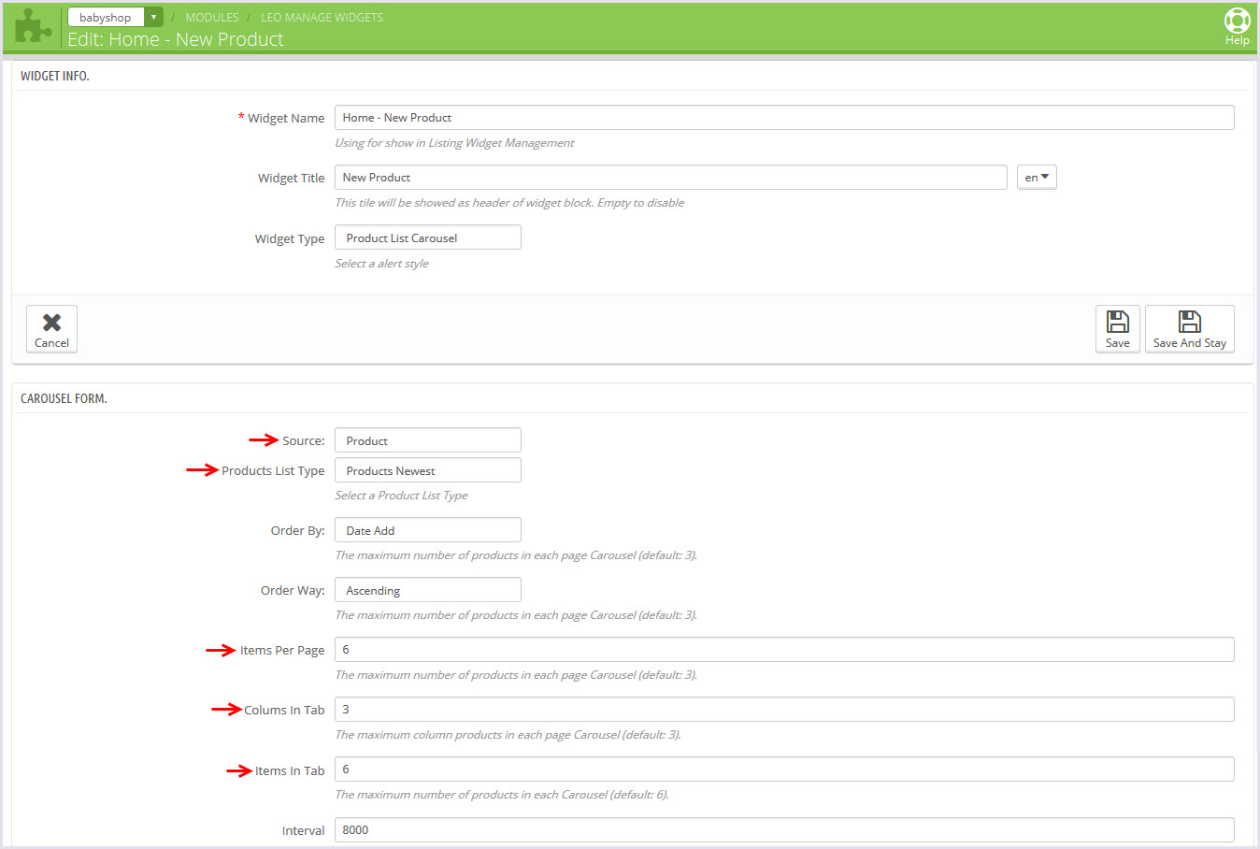1260x849 pixels.
Task: Click the puzzle-piece module icon
Action: (x=33, y=26)
